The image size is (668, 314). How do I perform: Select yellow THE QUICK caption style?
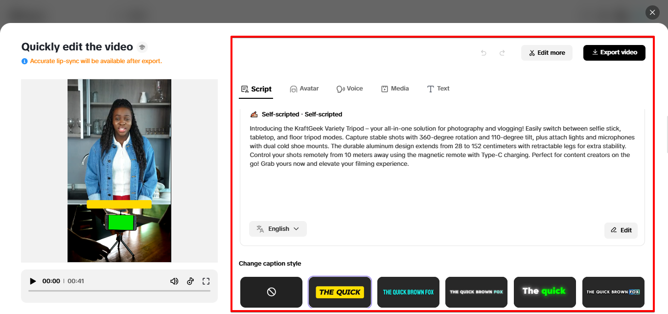(x=340, y=292)
